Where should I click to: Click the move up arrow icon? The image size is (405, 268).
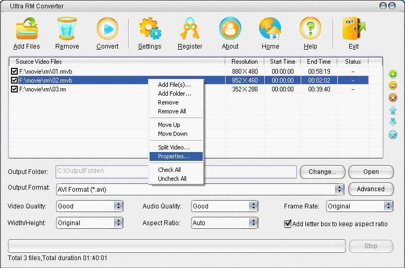[x=393, y=110]
